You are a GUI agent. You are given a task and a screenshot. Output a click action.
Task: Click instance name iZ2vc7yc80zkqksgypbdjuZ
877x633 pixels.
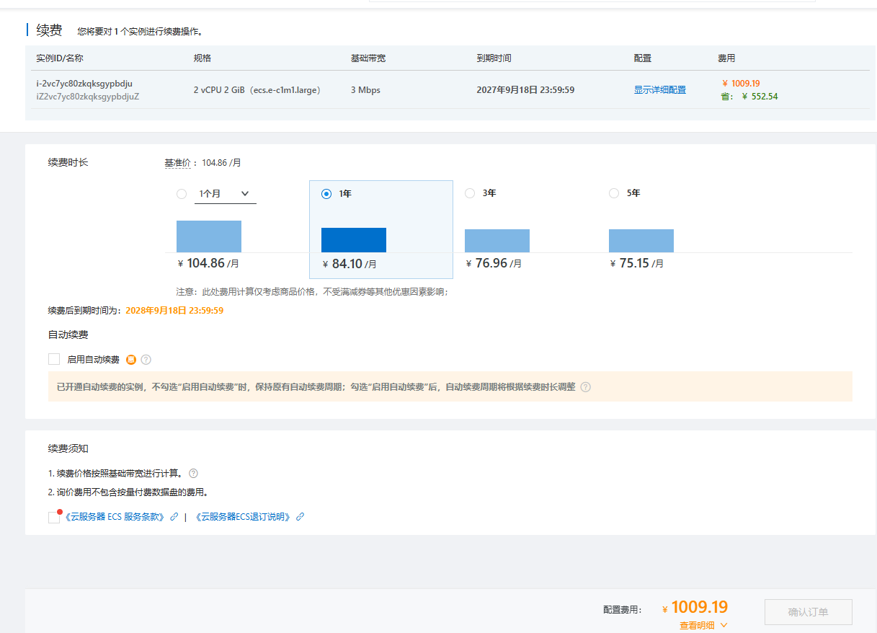[x=88, y=97]
